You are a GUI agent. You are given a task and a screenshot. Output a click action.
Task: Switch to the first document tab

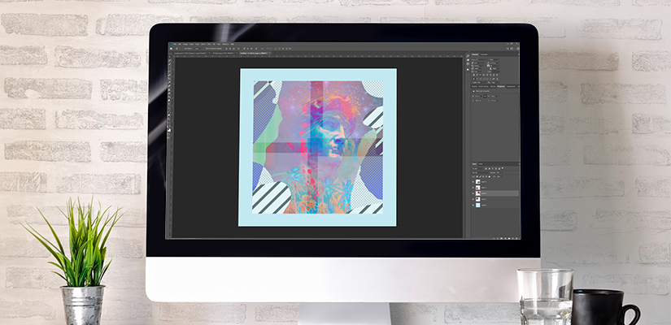click(190, 53)
